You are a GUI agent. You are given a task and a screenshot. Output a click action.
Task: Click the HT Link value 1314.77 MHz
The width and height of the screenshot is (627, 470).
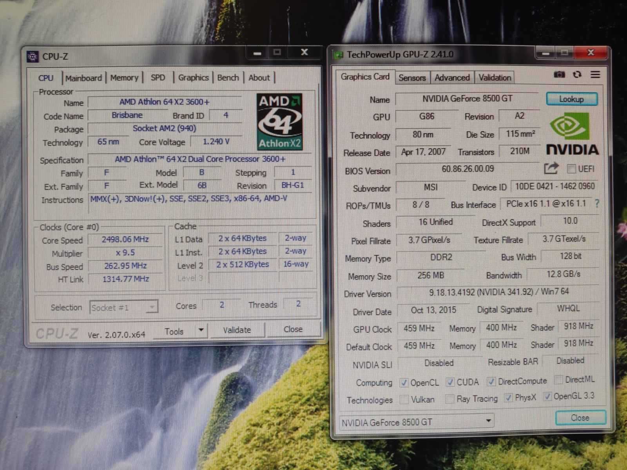(125, 279)
